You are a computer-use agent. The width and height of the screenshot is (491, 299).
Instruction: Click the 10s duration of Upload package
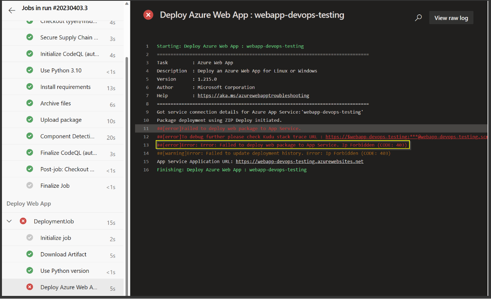[x=111, y=121]
